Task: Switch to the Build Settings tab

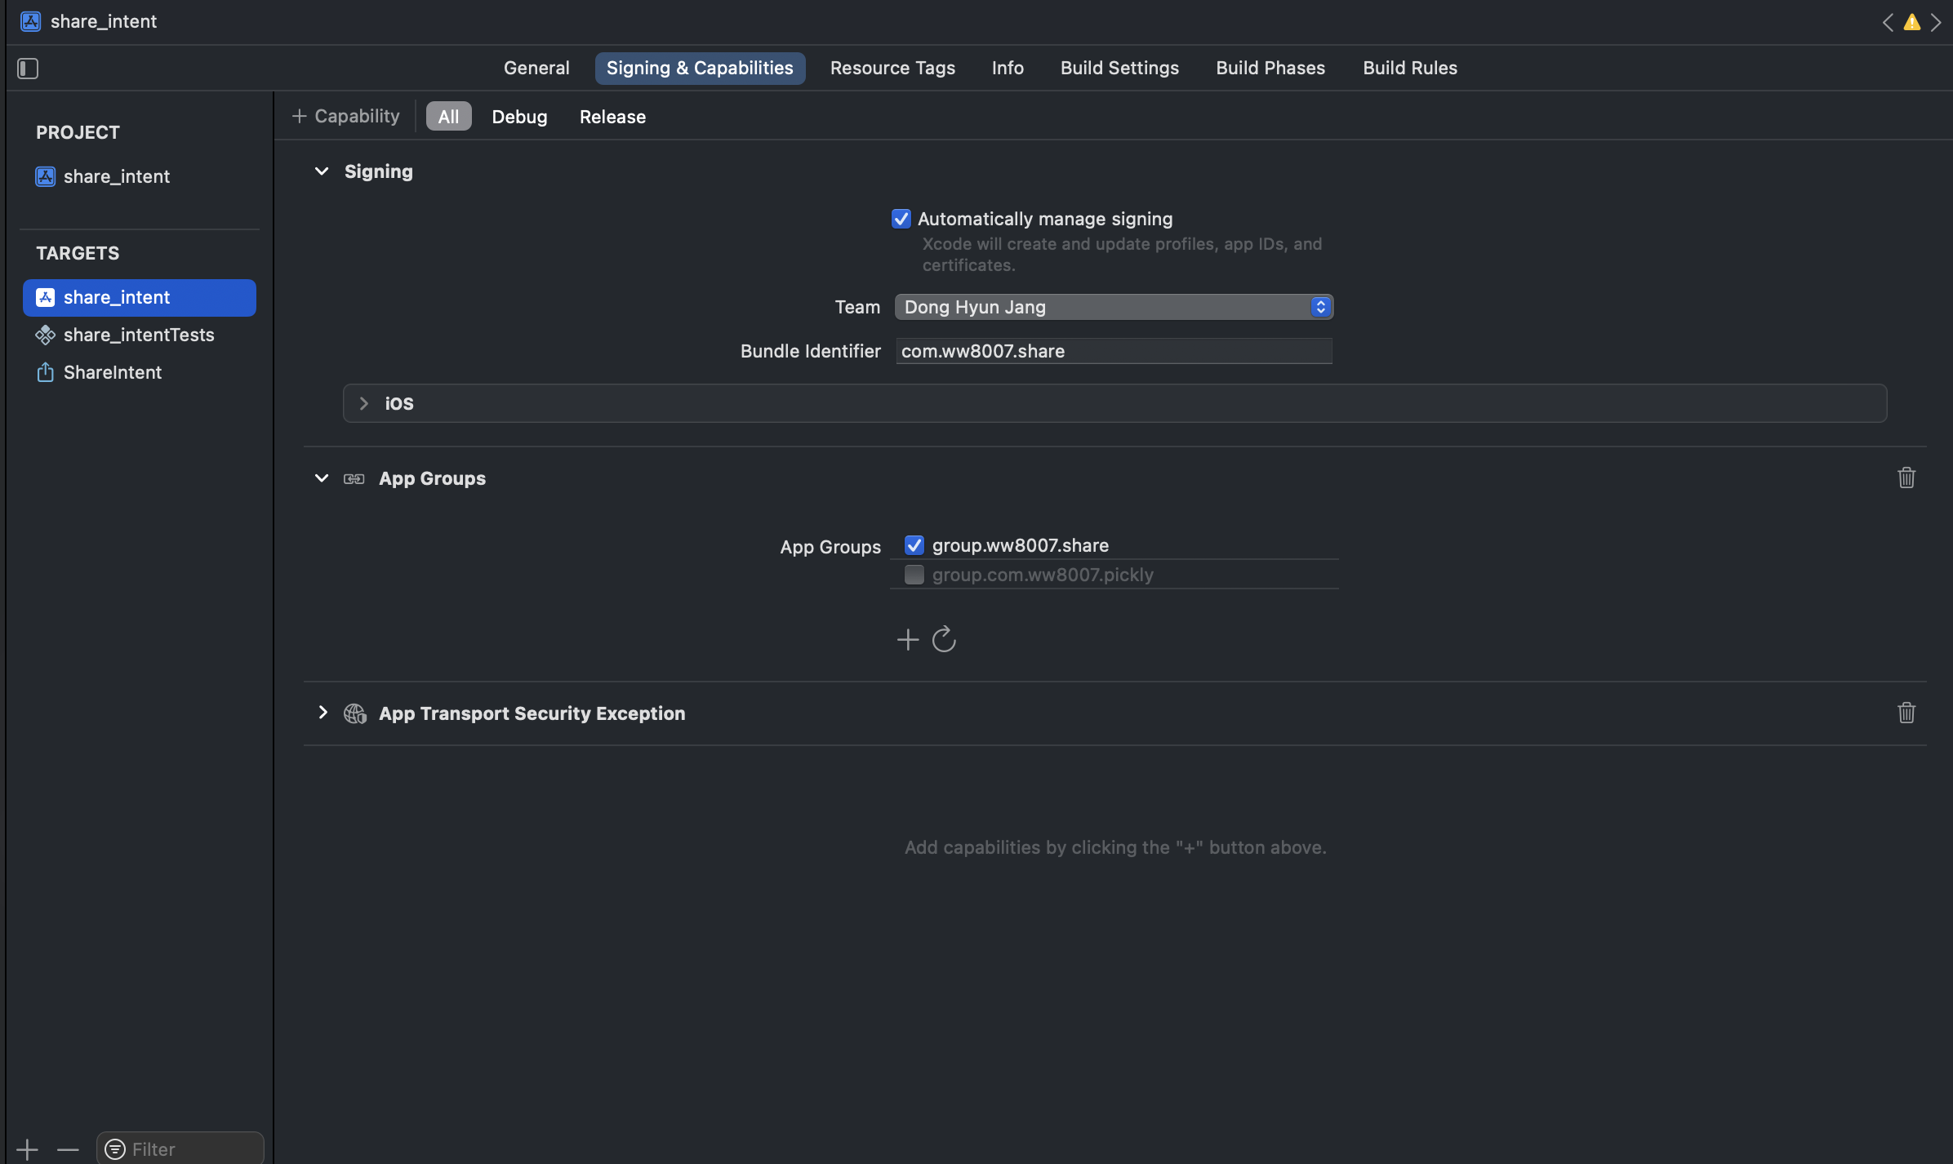Action: pos(1119,69)
